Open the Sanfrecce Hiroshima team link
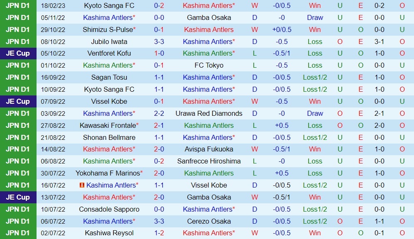 click(x=209, y=161)
